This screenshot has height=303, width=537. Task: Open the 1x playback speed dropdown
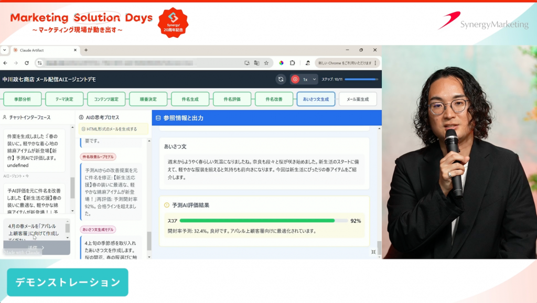click(309, 80)
